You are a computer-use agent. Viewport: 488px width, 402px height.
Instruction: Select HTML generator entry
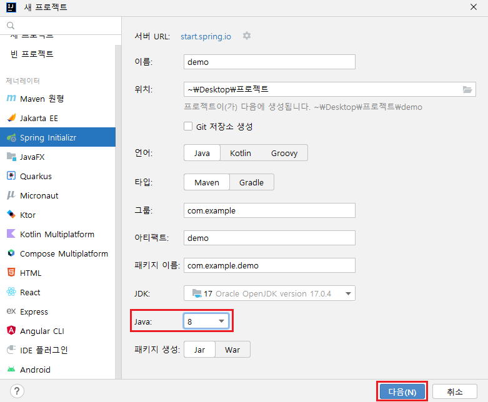pyautogui.click(x=57, y=272)
